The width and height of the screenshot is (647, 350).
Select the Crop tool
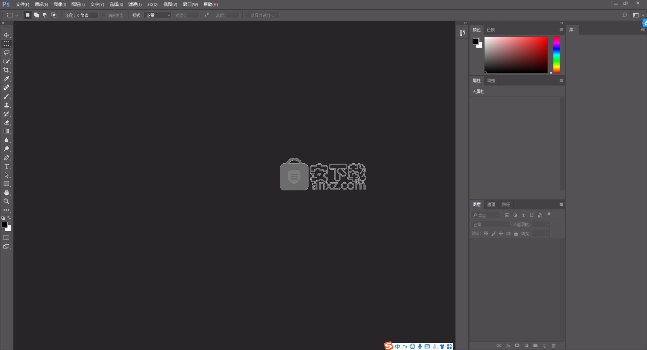click(x=6, y=70)
